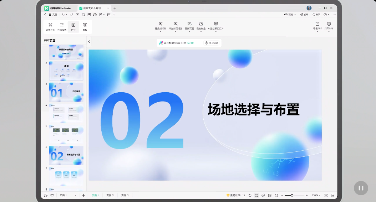Viewport: 376px width, 202px height.
Task: Click the 发布 publish button
Action: click(304, 15)
